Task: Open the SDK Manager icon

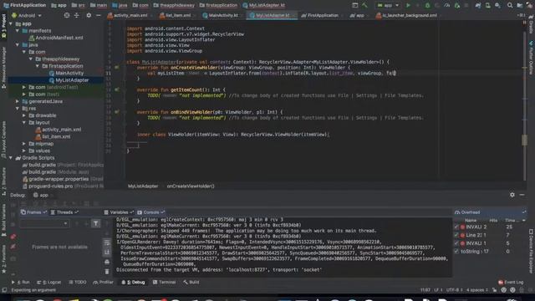Action: pos(498,5)
